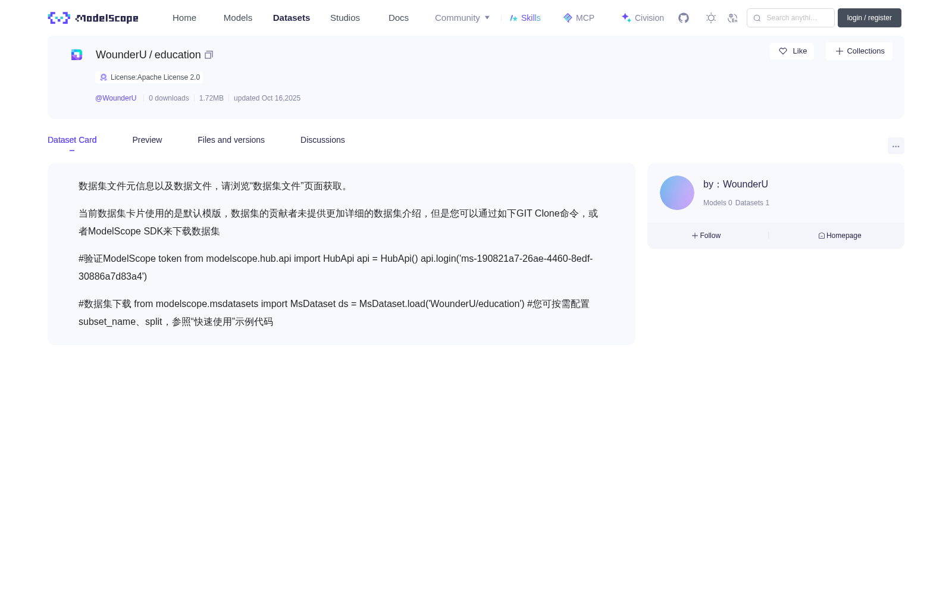Open the Community menu
The width and height of the screenshot is (952, 595).
[x=457, y=18]
